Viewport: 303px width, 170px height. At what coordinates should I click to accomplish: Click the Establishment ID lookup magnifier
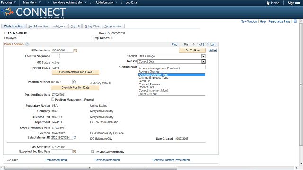pyautogui.click(x=75, y=138)
